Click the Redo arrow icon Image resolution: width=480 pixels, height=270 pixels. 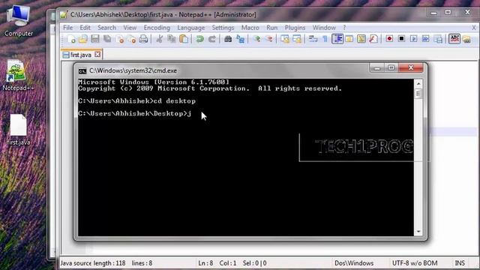click(212, 39)
